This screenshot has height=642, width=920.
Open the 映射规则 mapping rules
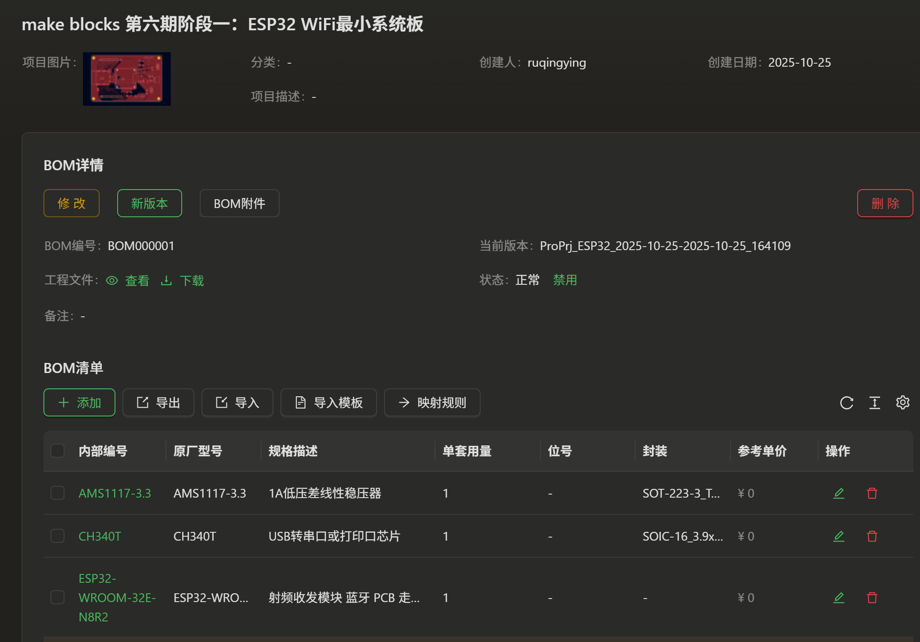pyautogui.click(x=432, y=403)
